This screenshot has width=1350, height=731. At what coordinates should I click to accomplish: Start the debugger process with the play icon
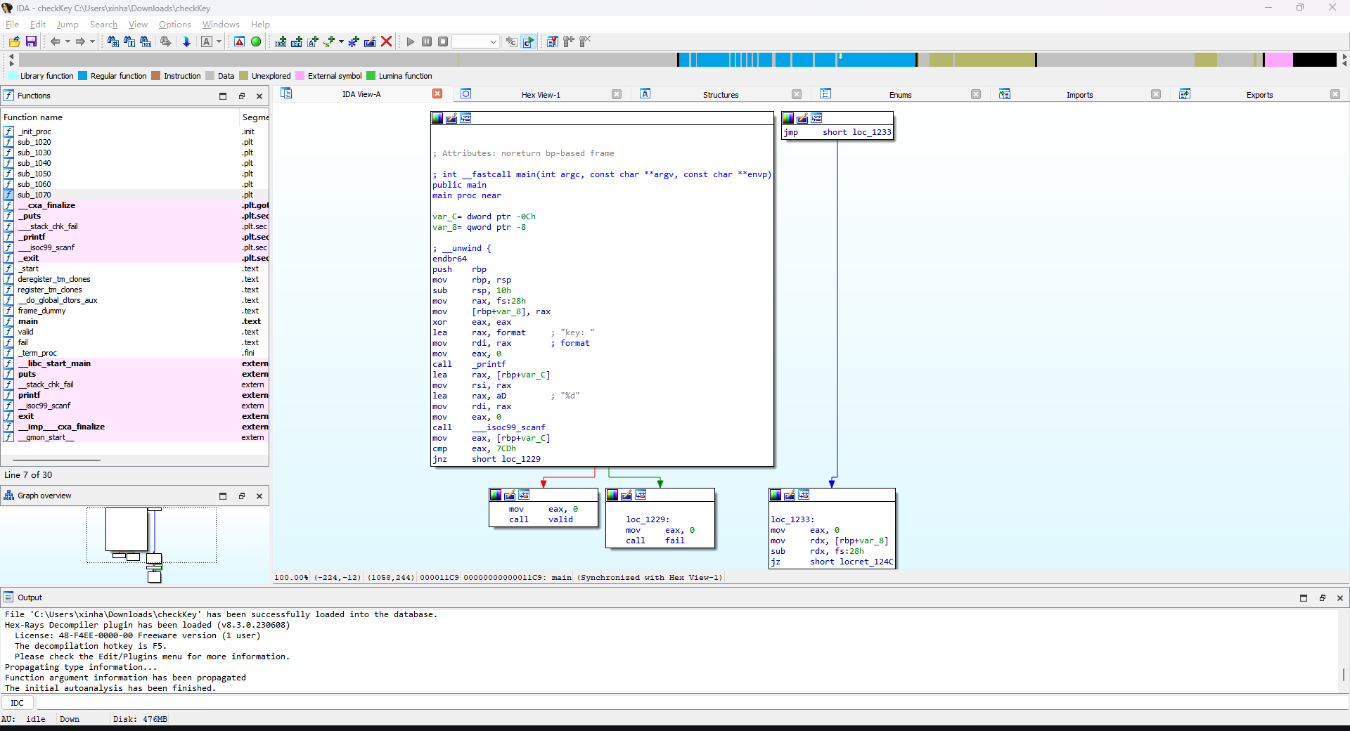click(411, 42)
